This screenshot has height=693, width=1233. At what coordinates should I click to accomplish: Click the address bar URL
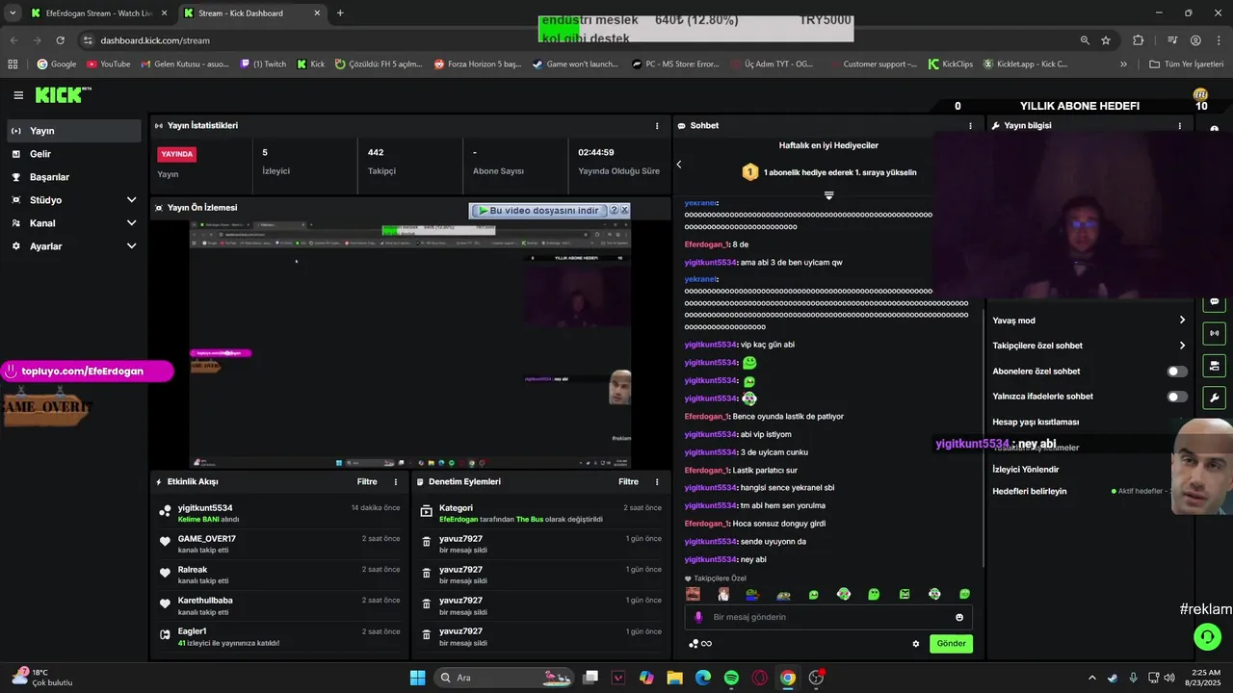click(155, 40)
